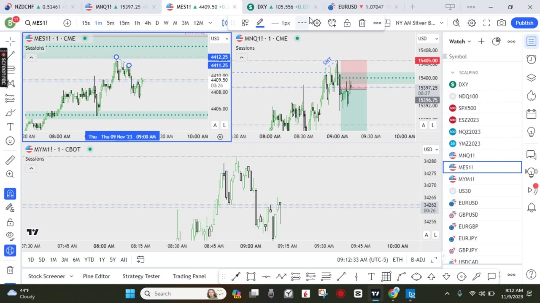Open the Strategy Tester tab
540x303 pixels.
tap(141, 276)
